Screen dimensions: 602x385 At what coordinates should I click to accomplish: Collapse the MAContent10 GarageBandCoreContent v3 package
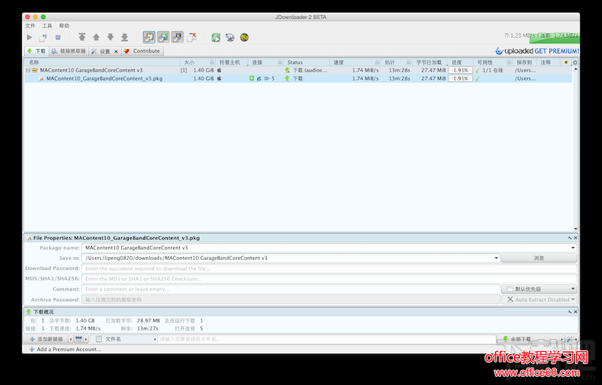(28, 70)
